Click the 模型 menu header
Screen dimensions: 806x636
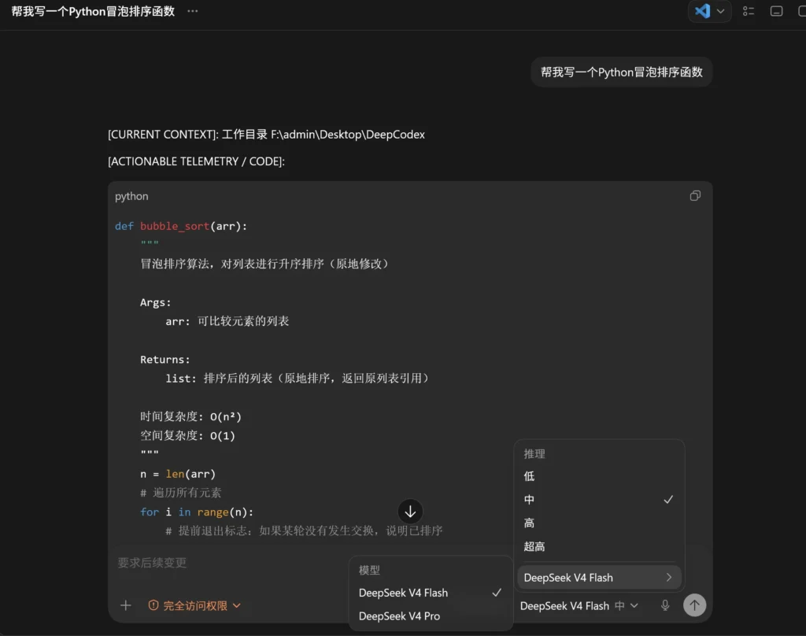tap(370, 570)
